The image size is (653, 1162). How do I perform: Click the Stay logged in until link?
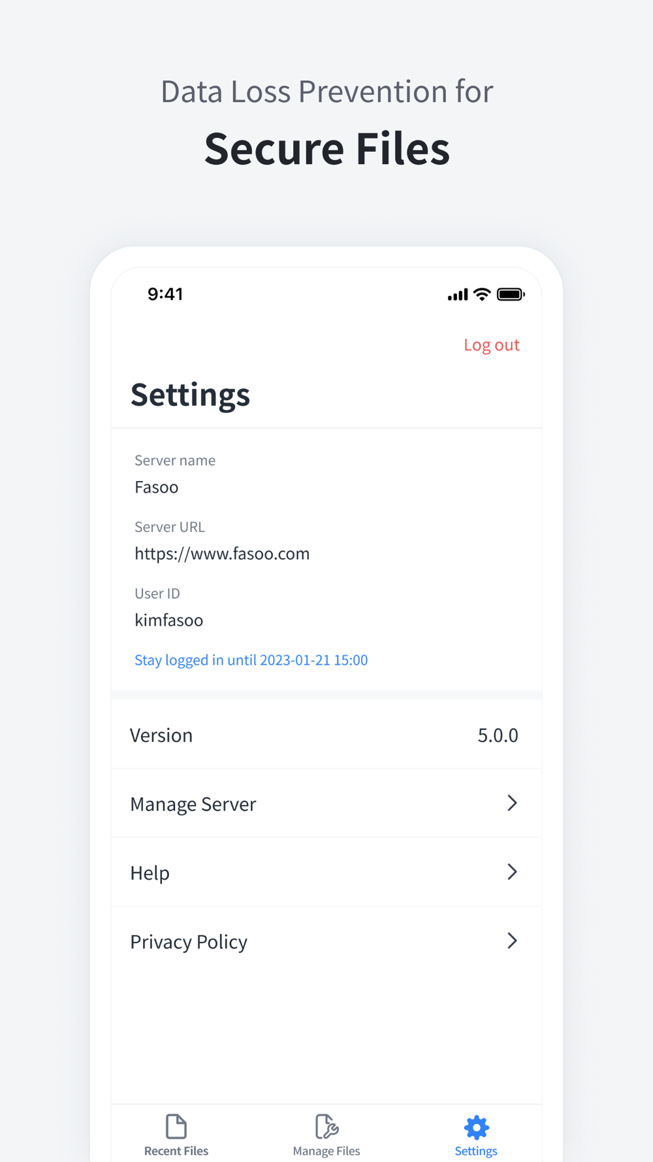coord(251,660)
